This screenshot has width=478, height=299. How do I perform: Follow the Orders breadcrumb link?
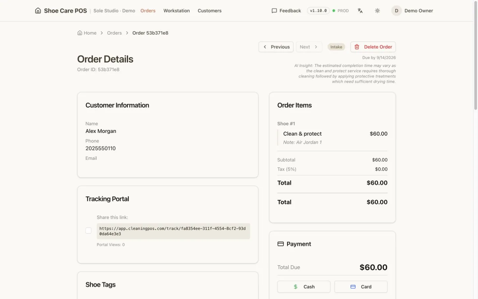(x=114, y=33)
